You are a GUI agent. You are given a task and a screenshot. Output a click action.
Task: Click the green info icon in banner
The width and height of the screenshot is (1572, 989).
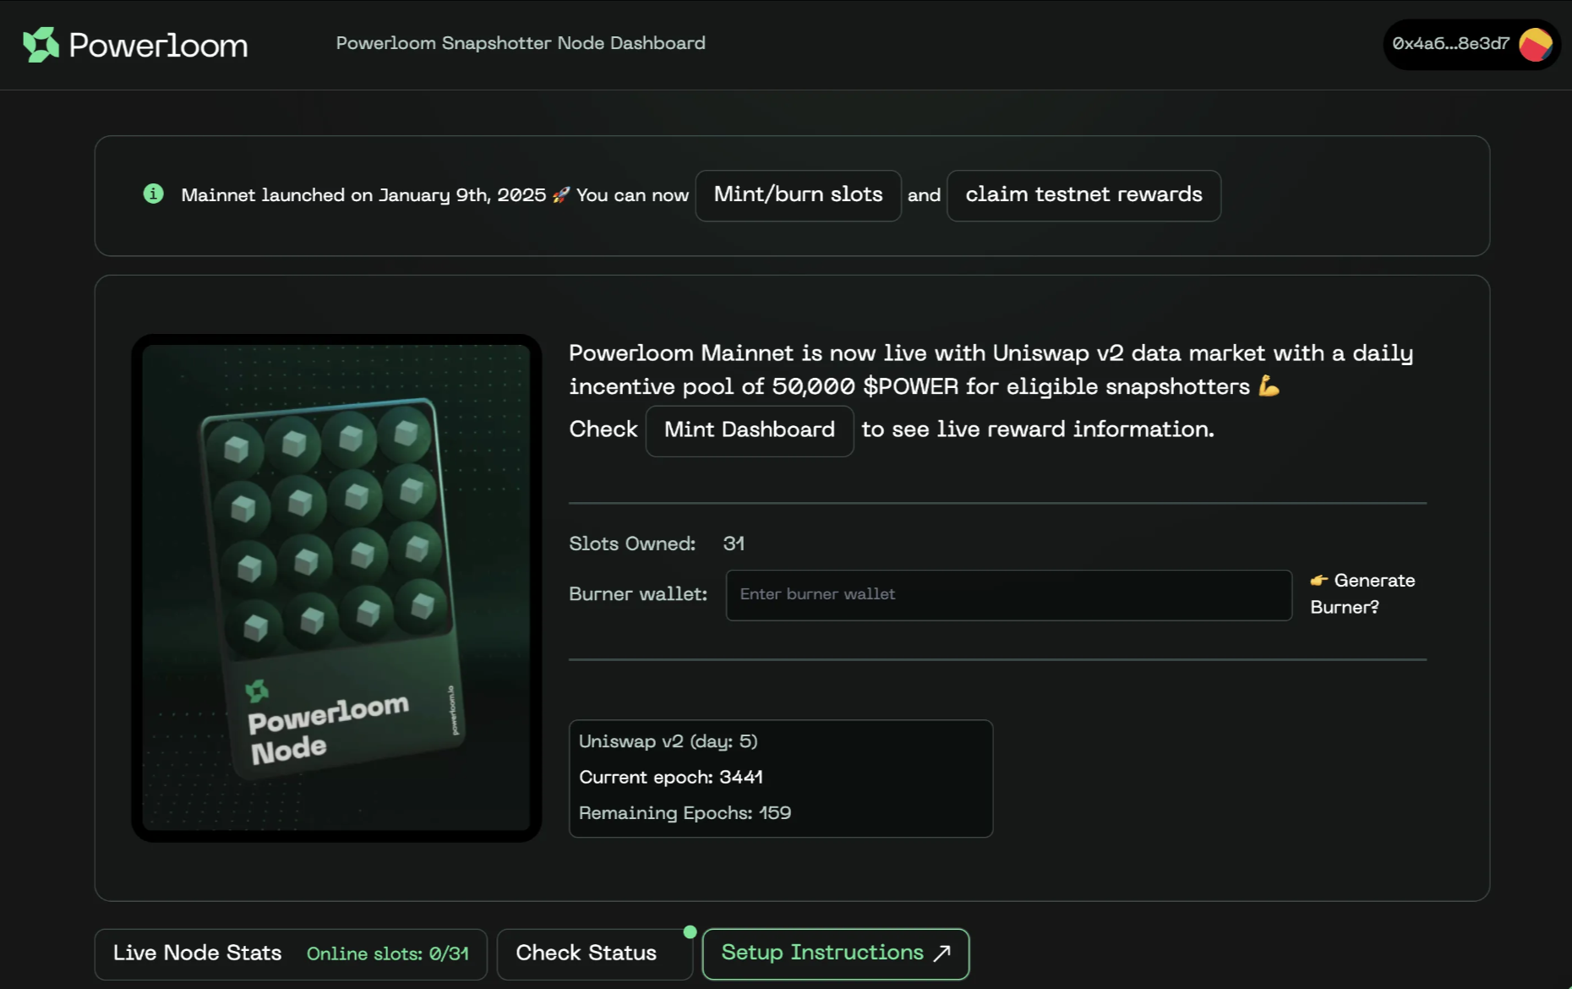(x=153, y=194)
